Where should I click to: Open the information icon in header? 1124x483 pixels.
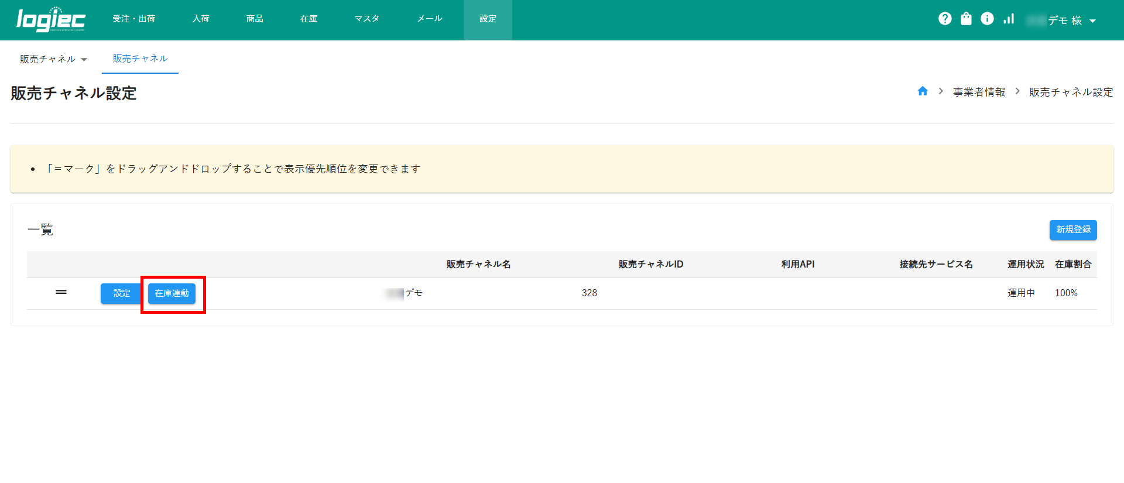987,19
